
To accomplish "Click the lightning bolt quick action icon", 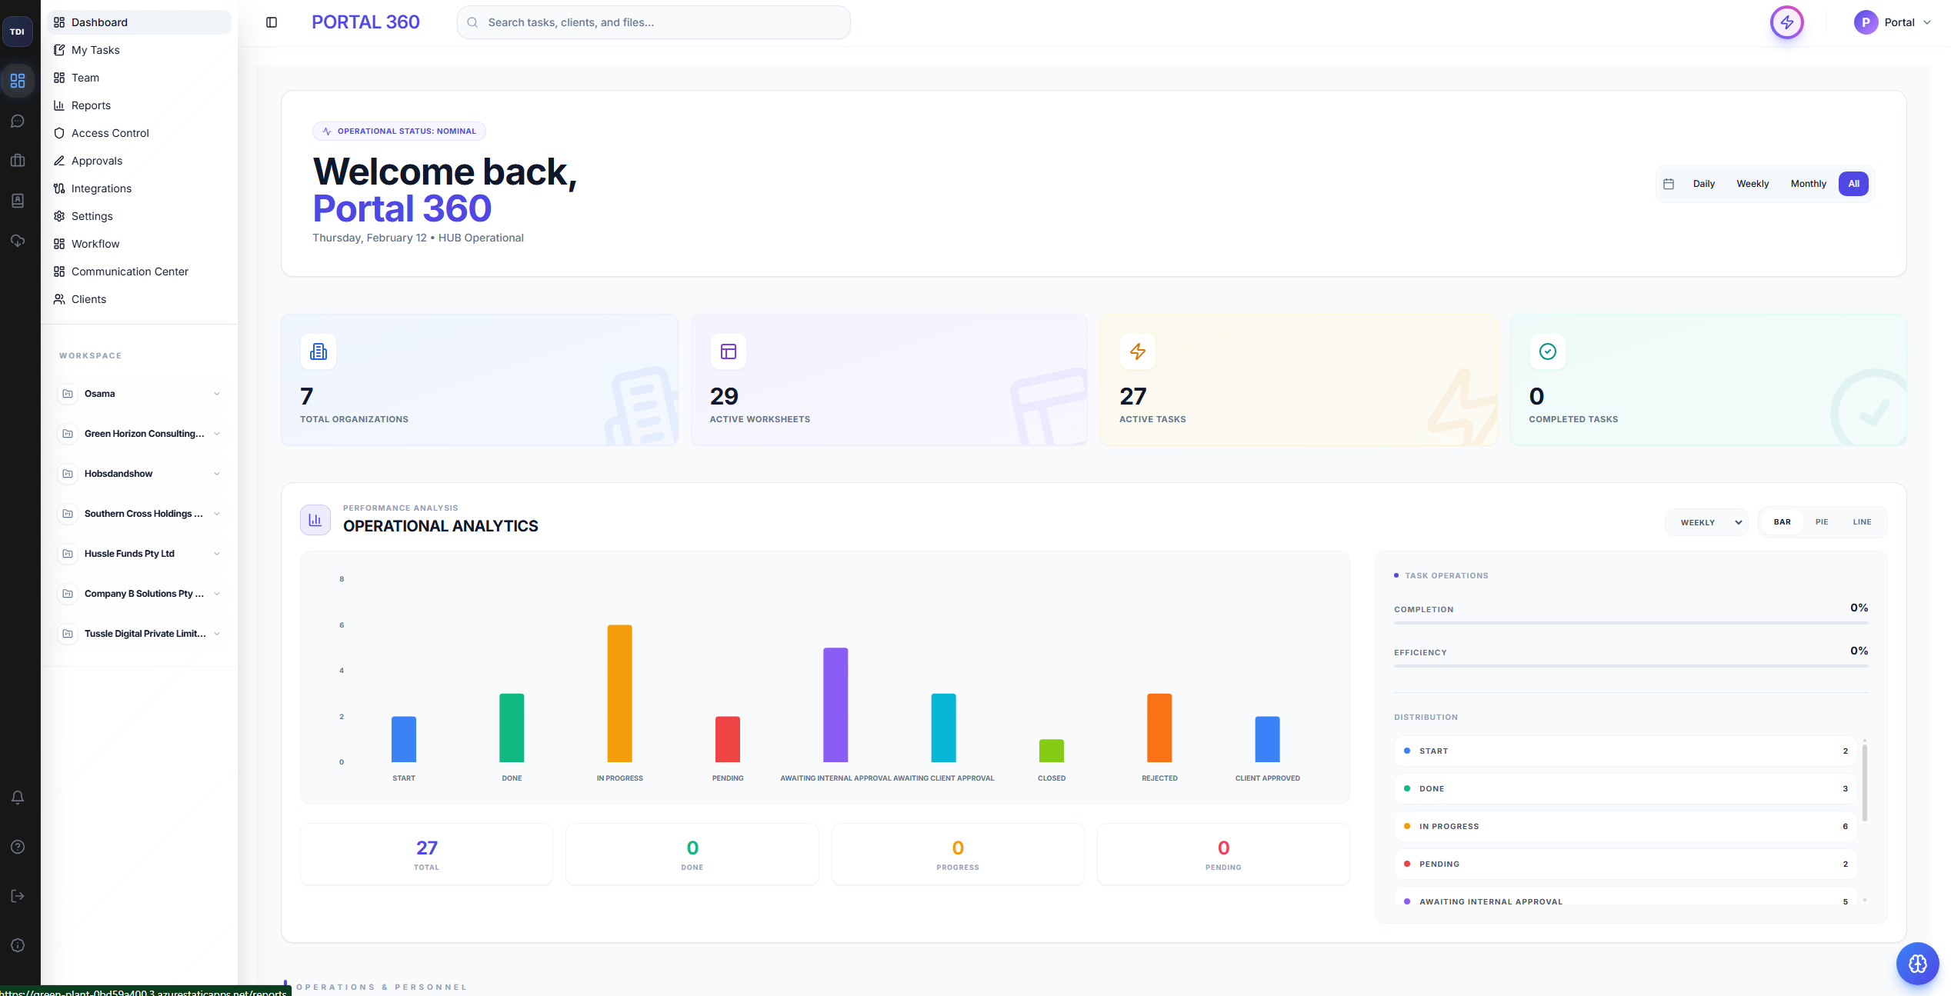I will tap(1787, 22).
